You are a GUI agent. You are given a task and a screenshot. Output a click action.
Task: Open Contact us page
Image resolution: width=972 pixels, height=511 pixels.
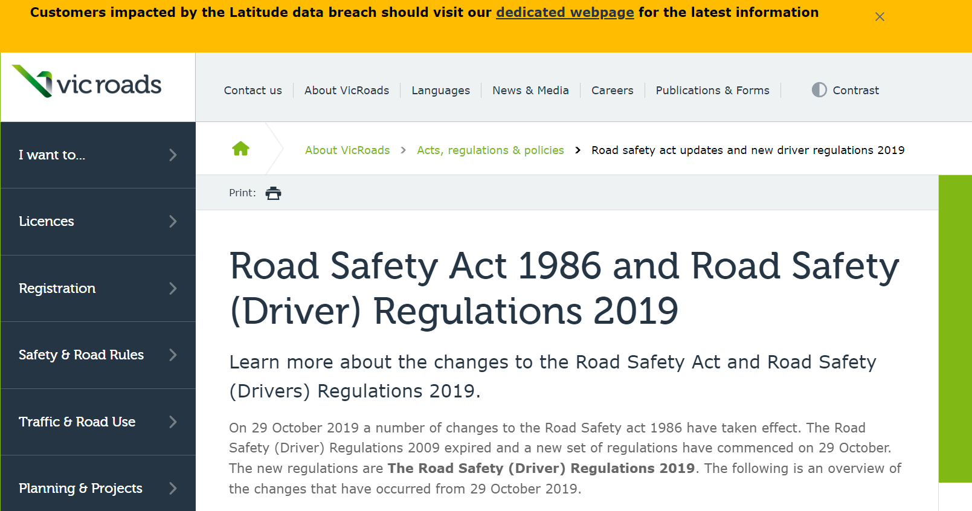(x=253, y=90)
